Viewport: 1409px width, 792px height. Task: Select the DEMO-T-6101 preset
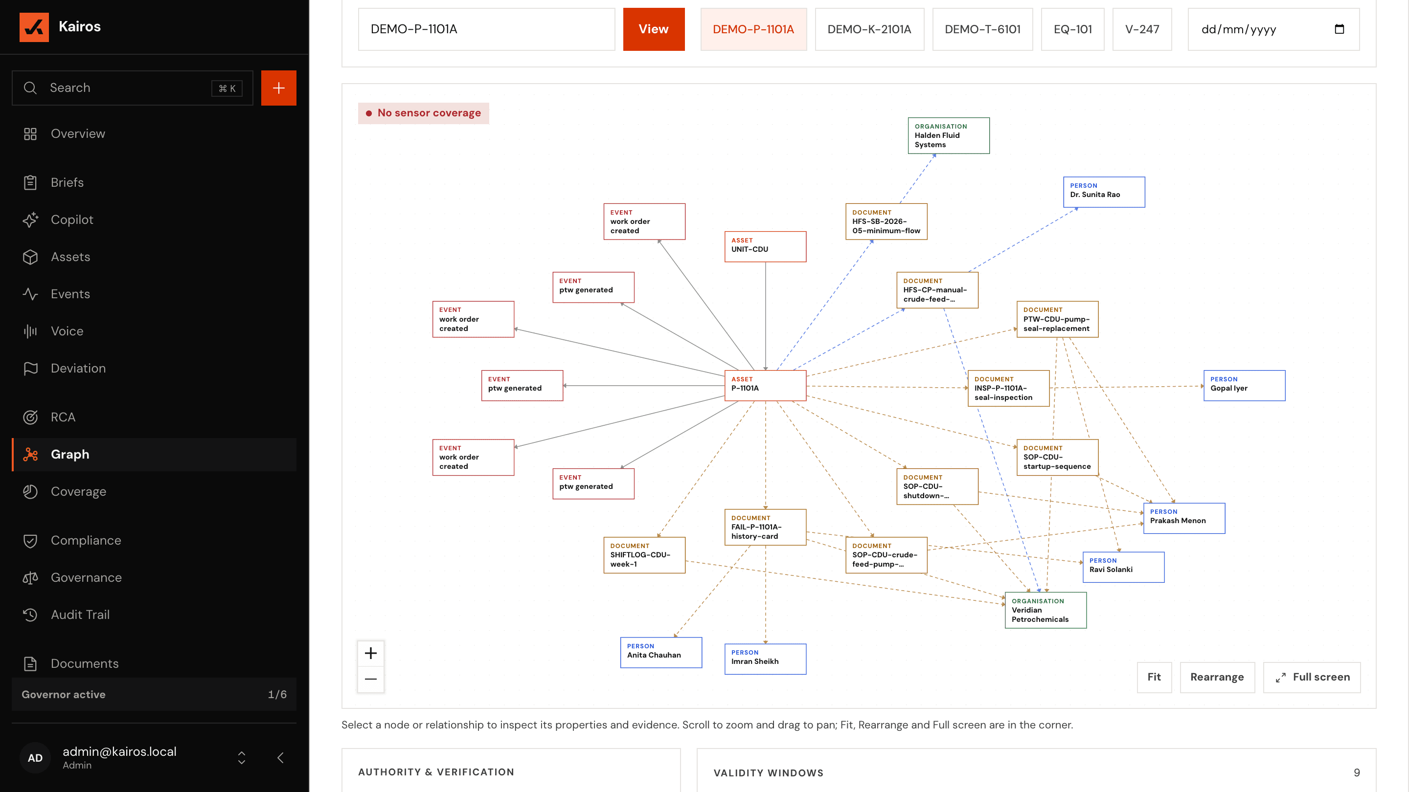click(x=982, y=29)
